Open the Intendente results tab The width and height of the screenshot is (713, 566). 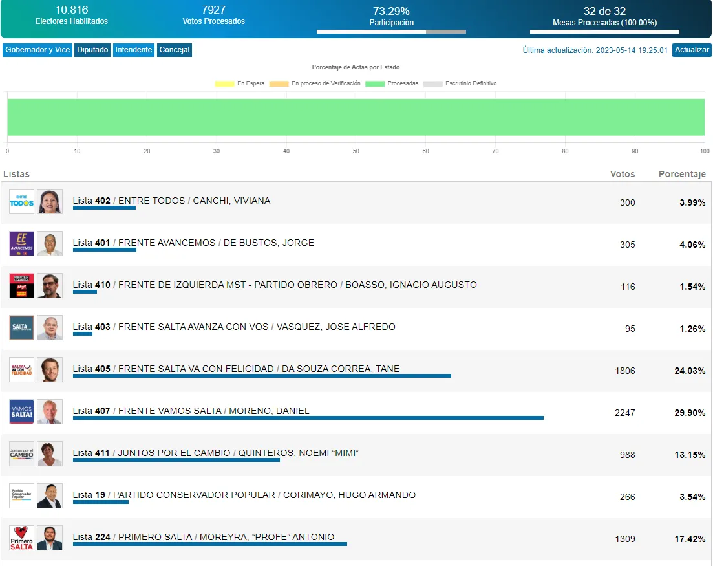[x=134, y=50]
